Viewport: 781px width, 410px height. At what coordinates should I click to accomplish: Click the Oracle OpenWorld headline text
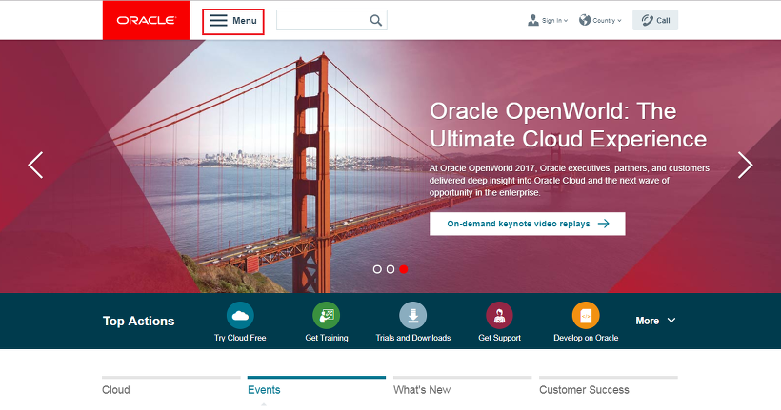tap(568, 125)
